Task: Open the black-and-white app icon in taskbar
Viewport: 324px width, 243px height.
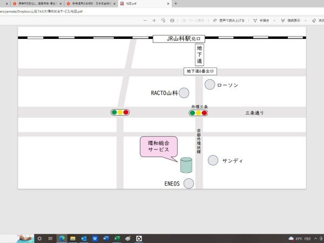Action: [139, 239]
